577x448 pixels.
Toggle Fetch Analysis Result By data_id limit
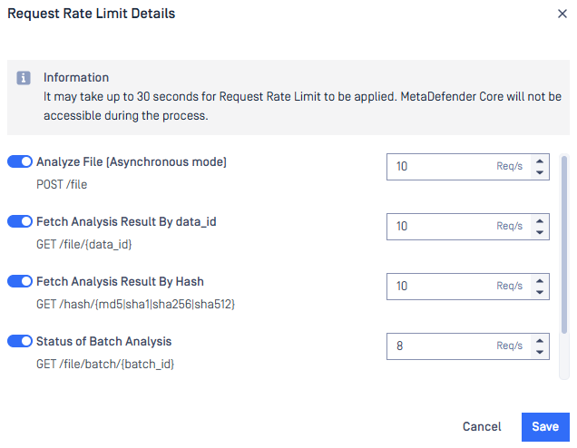click(20, 221)
